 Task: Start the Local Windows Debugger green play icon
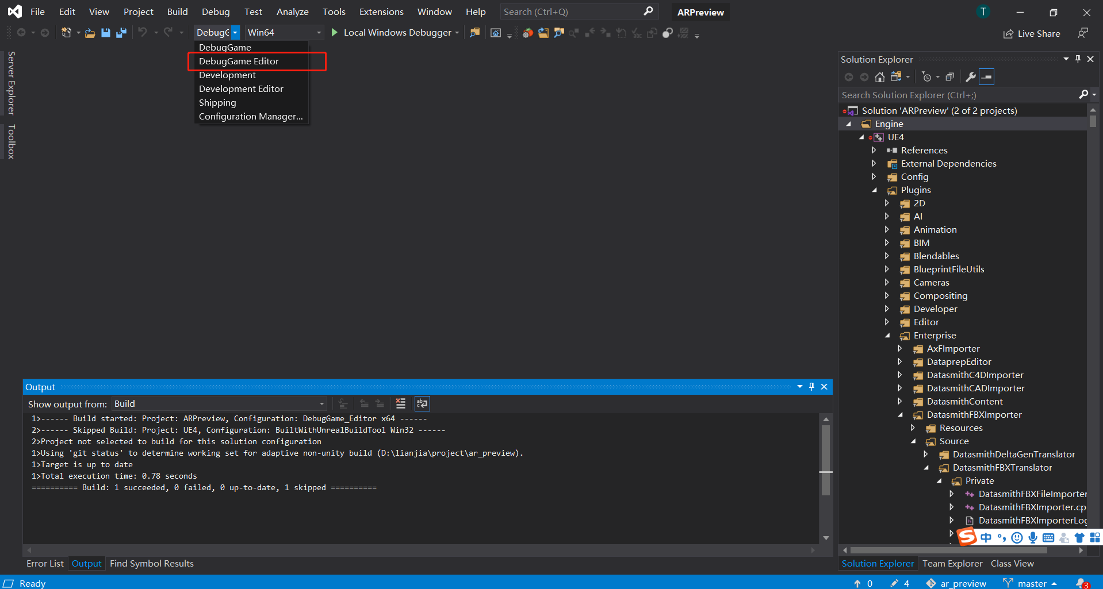(334, 32)
